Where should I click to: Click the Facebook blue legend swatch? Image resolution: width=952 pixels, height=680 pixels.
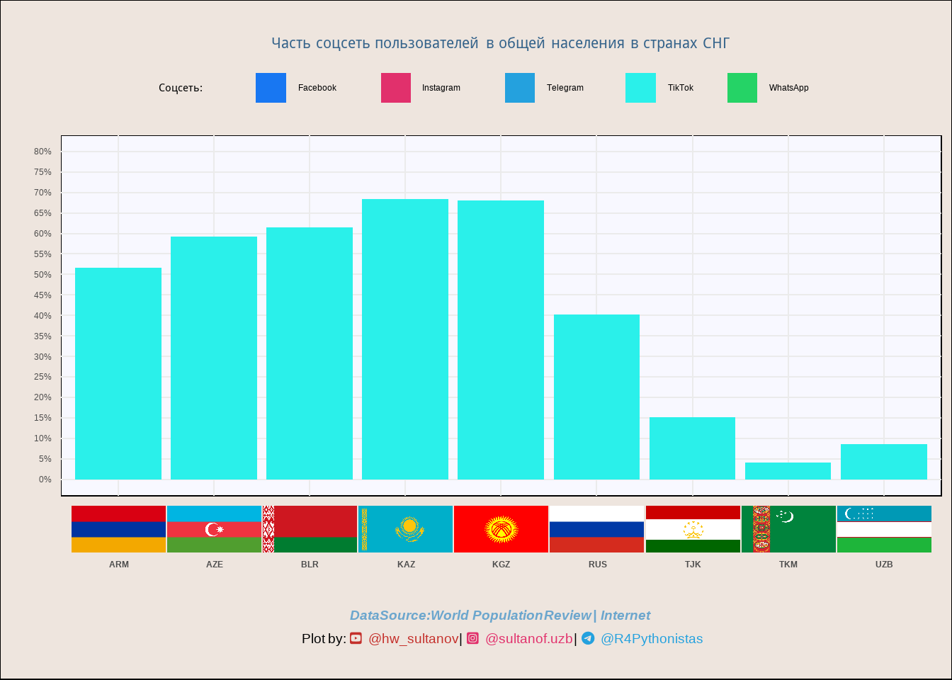tap(271, 88)
